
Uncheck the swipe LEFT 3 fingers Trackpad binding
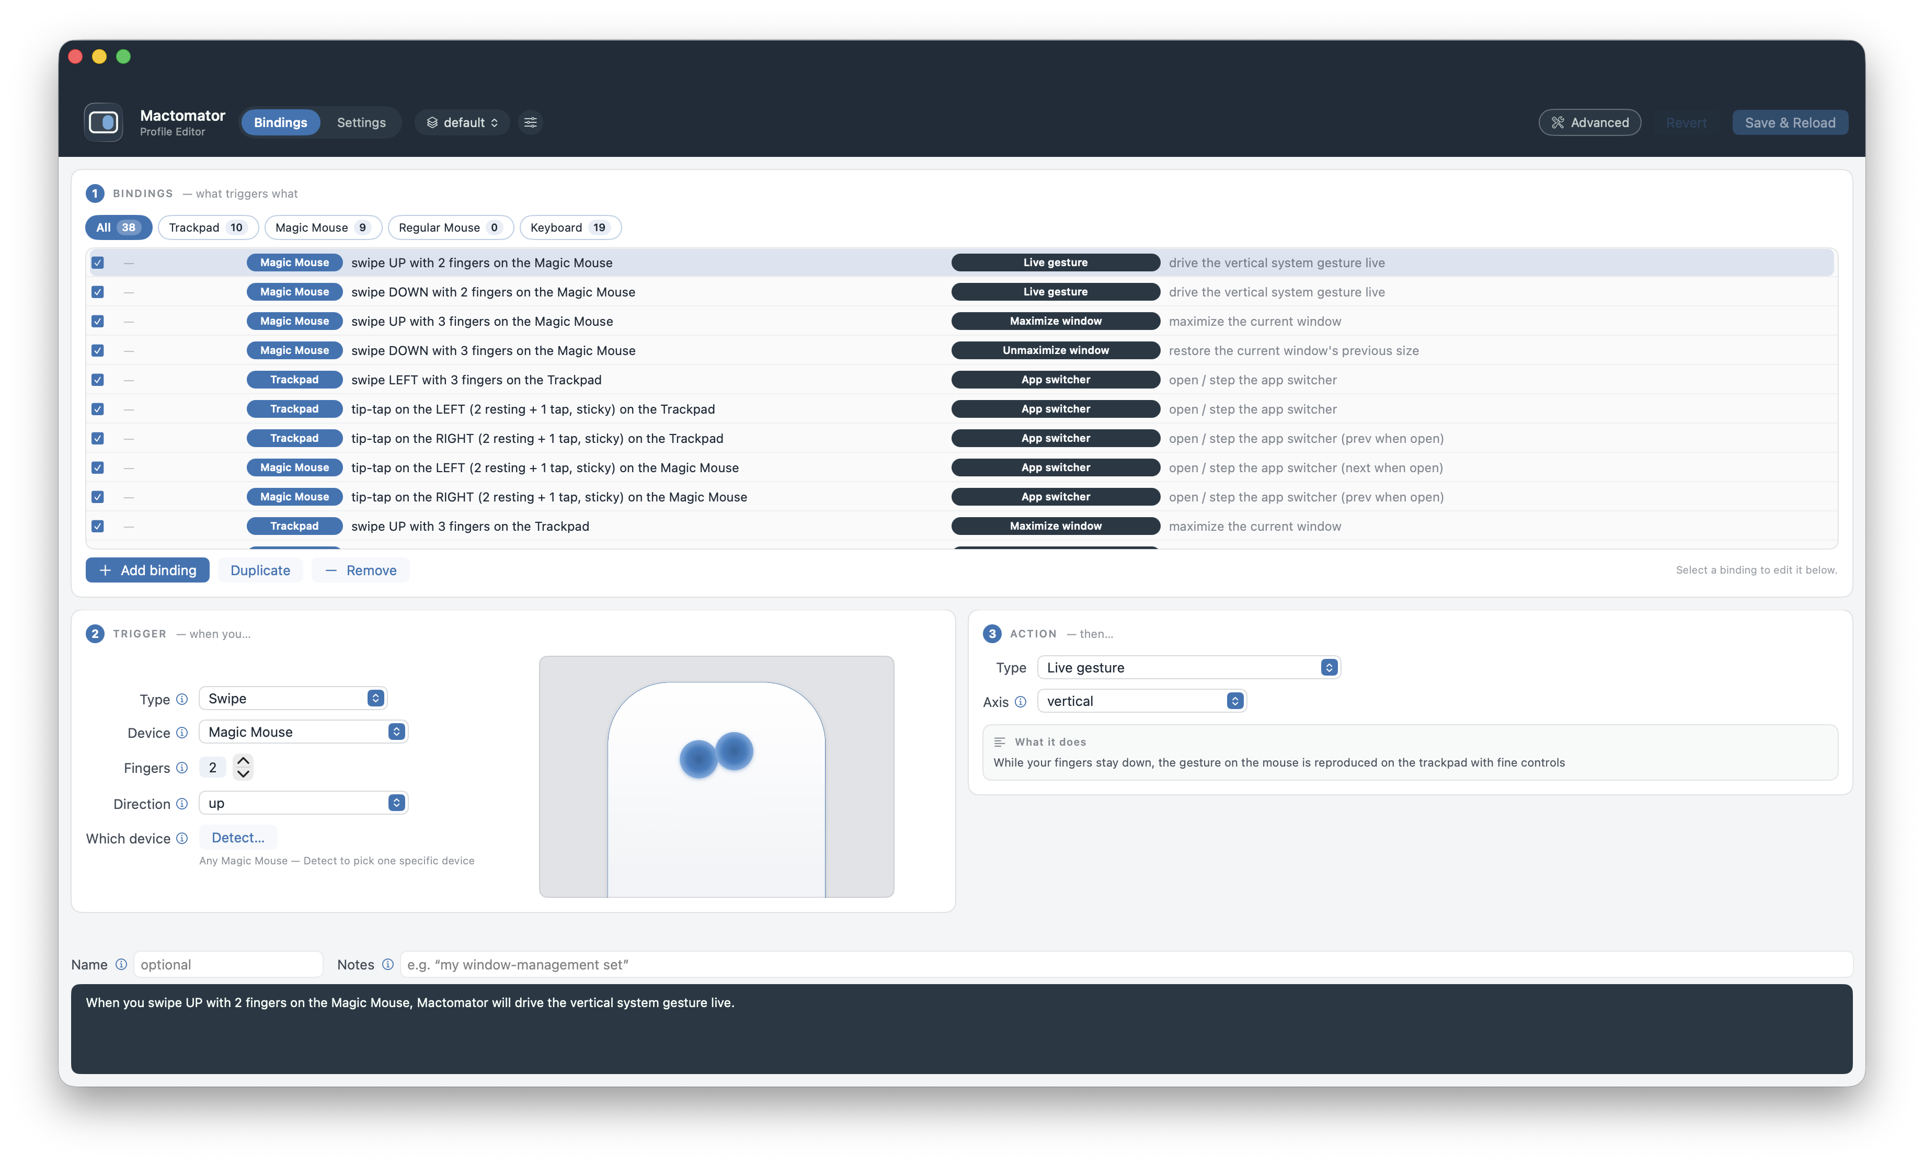[x=98, y=380]
